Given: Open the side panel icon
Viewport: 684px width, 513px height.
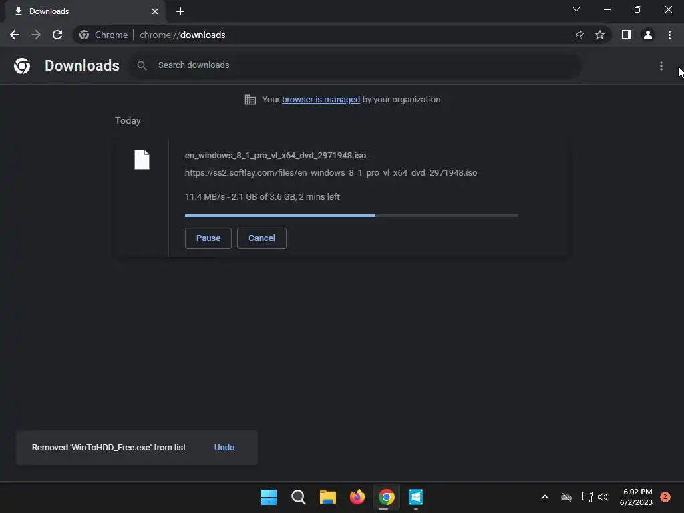Looking at the screenshot, I should pos(627,35).
